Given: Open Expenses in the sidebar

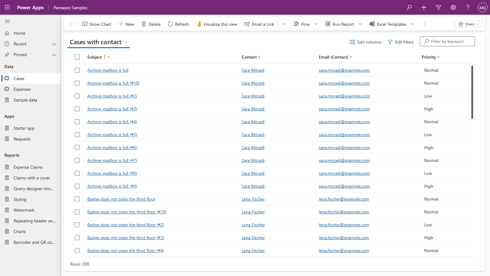Looking at the screenshot, I should (31, 89).
